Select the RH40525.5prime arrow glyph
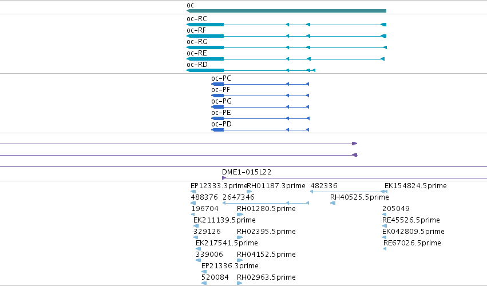487x286 pixels. (332, 203)
